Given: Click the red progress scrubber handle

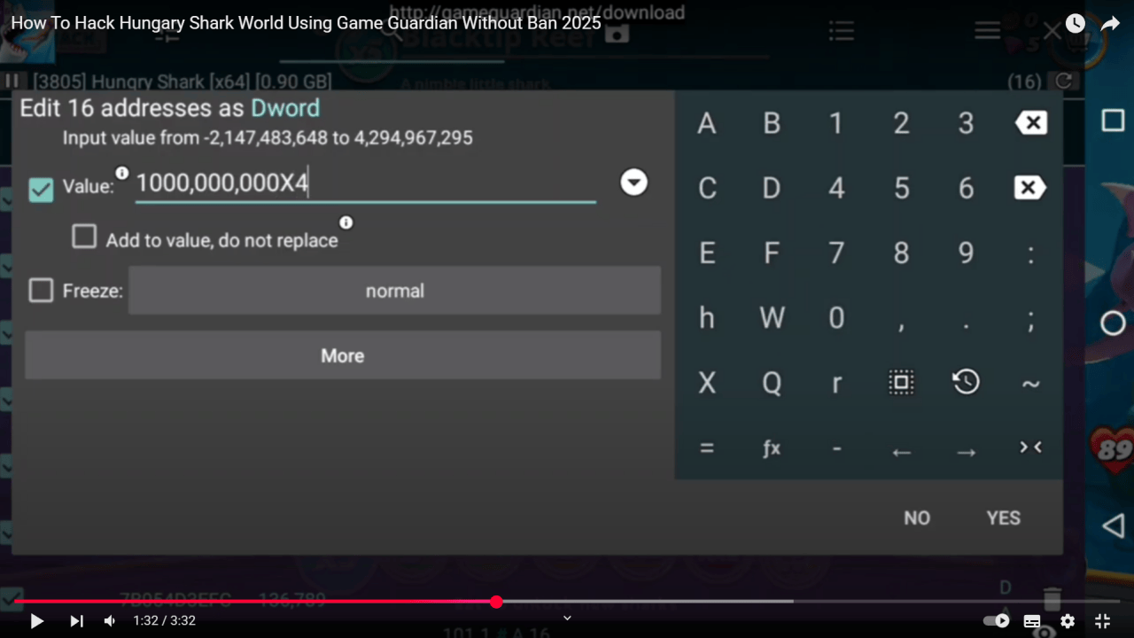Looking at the screenshot, I should [x=496, y=602].
